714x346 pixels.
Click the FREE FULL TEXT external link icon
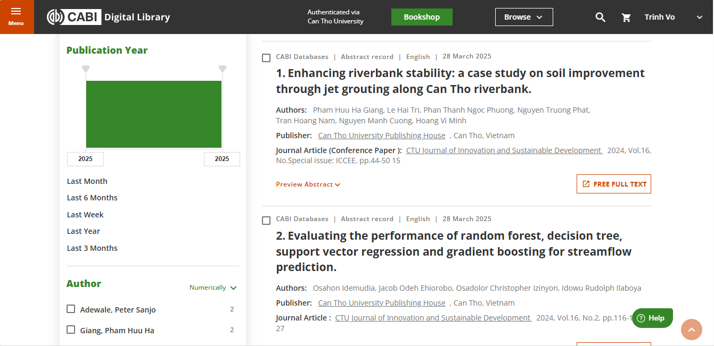point(586,184)
